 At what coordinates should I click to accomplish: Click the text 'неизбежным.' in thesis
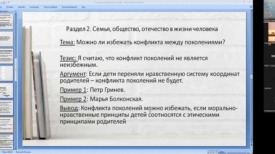pos(79,65)
